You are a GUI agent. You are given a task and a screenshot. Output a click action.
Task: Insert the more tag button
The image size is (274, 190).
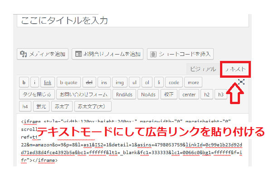click(x=193, y=82)
